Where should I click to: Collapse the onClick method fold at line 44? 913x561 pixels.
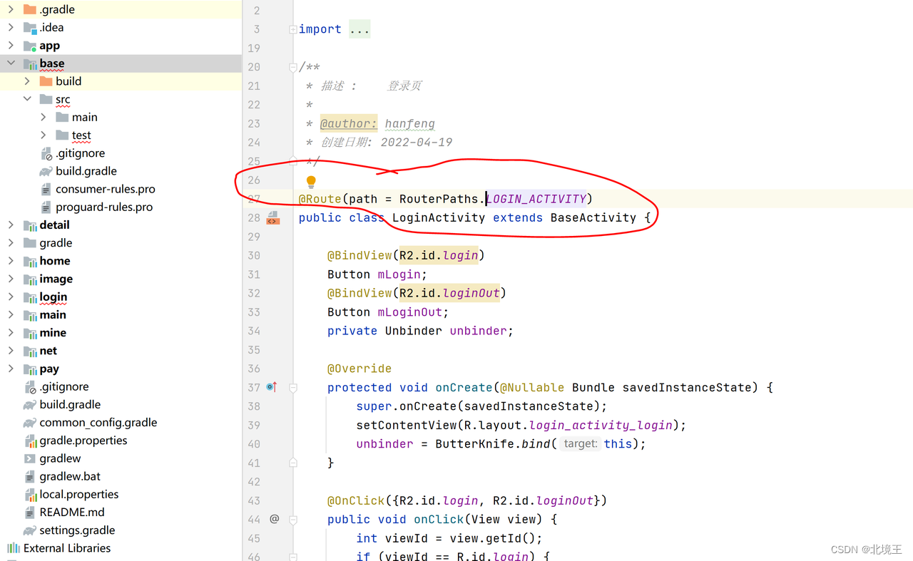tap(293, 520)
